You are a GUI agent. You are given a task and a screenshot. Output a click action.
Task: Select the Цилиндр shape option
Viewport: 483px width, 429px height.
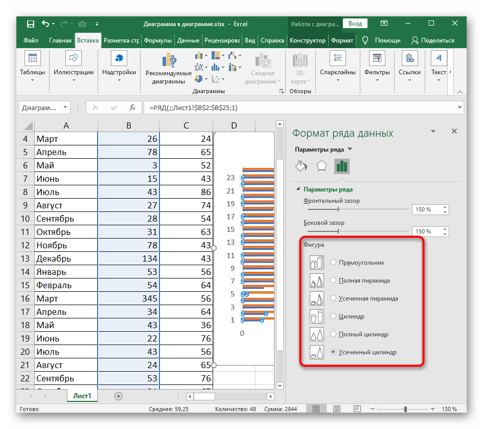[333, 316]
